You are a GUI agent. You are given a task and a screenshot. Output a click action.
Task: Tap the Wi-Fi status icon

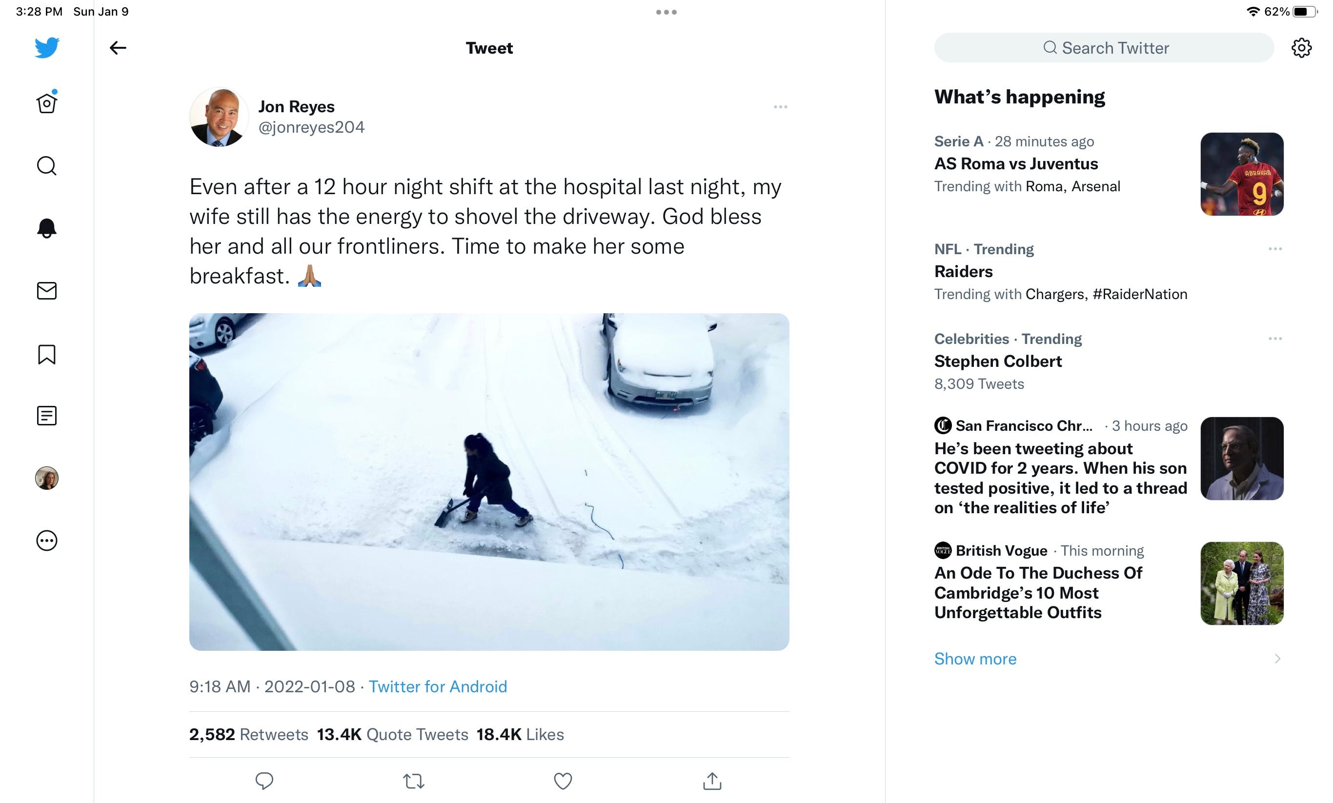(1253, 12)
